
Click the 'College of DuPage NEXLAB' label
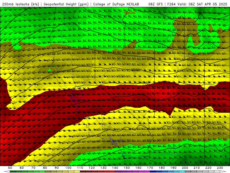pyautogui.click(x=116, y=4)
